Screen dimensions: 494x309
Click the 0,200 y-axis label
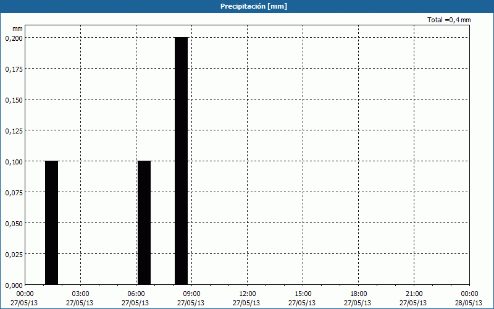click(x=14, y=38)
